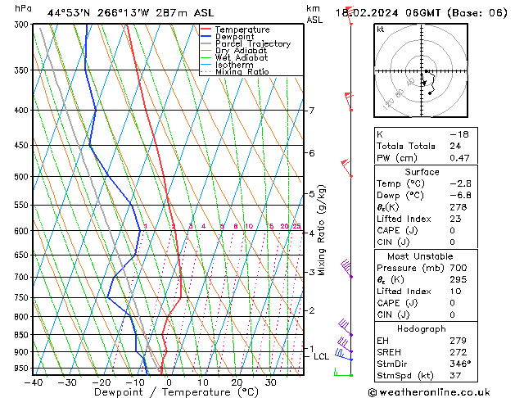Click the 7 km altitude label
This screenshot has width=515, height=398.
pos(311,111)
